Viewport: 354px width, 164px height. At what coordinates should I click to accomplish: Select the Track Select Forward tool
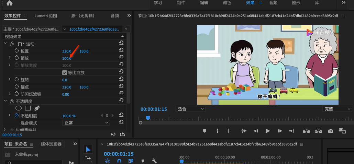coord(88,159)
